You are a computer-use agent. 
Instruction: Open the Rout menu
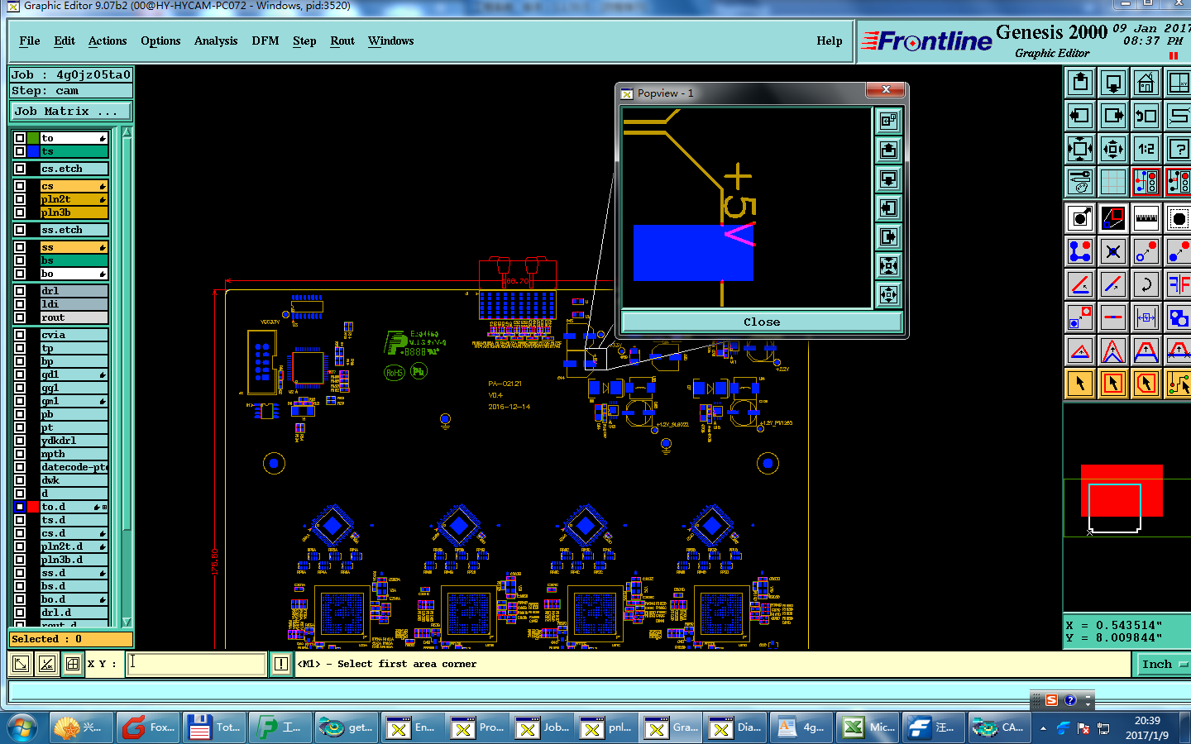point(342,41)
